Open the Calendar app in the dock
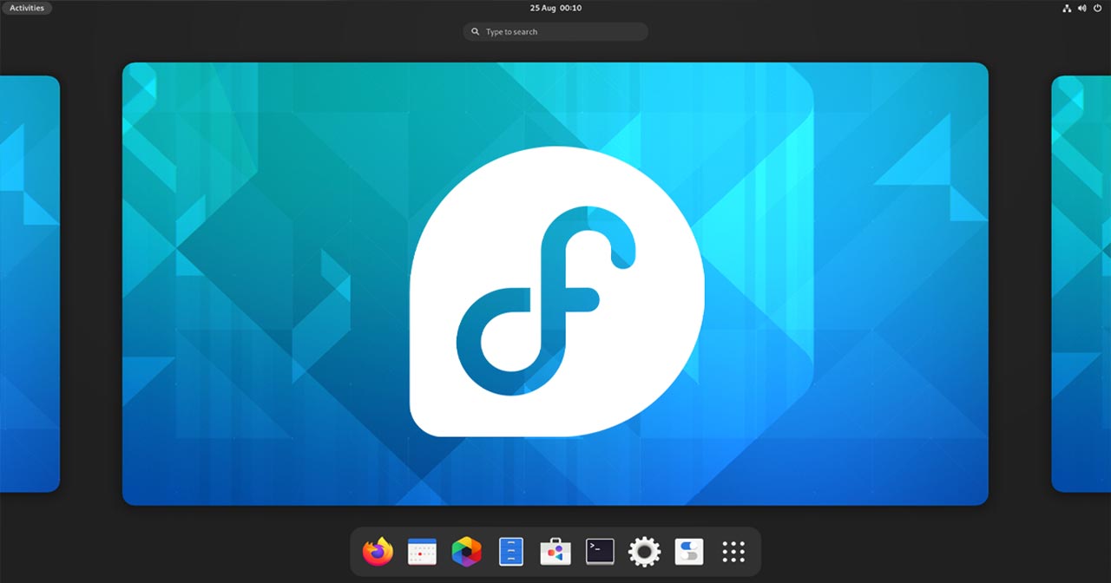The height and width of the screenshot is (583, 1111). click(x=422, y=552)
